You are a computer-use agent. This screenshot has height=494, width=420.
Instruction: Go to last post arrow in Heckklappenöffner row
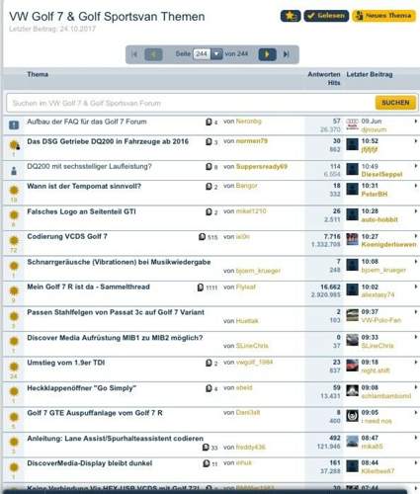point(416,387)
